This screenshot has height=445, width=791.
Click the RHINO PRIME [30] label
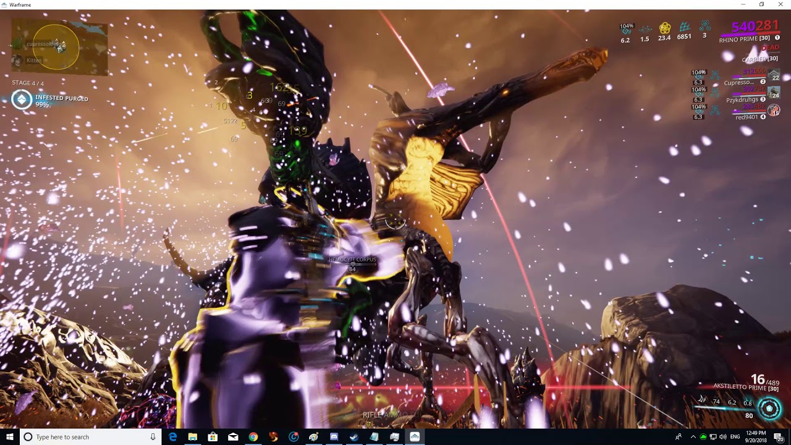pyautogui.click(x=744, y=40)
